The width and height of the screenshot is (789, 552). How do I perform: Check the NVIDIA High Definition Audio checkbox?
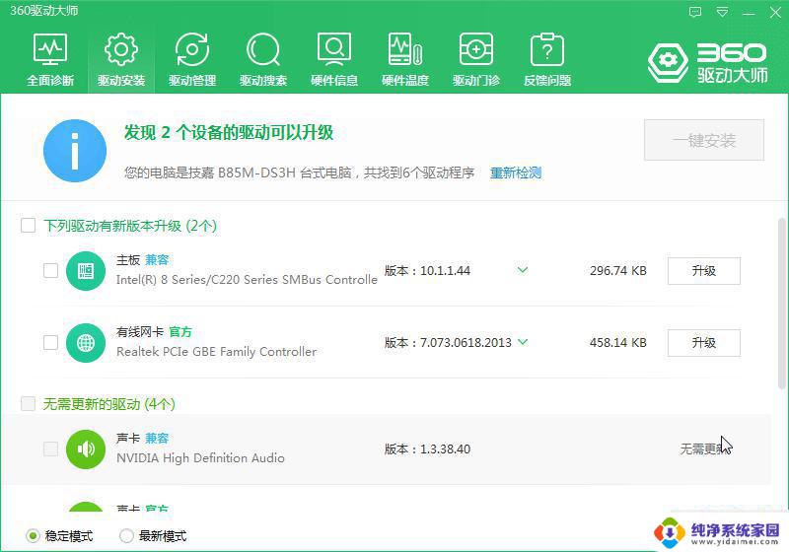pyautogui.click(x=51, y=448)
